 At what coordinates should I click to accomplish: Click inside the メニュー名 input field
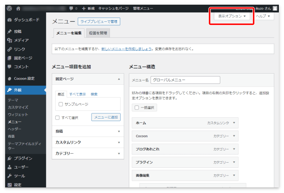pos(185,80)
